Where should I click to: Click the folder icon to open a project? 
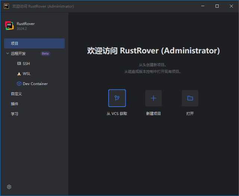[x=190, y=98]
